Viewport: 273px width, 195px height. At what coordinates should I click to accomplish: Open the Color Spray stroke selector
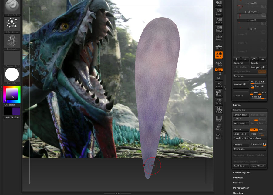(x=12, y=25)
